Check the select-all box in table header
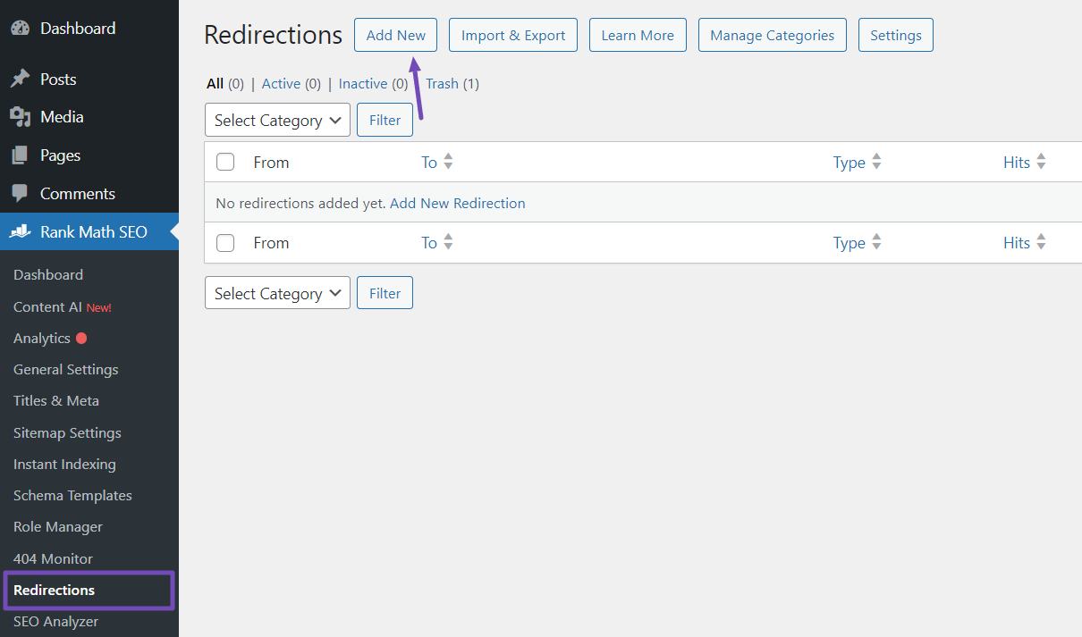 coord(225,162)
